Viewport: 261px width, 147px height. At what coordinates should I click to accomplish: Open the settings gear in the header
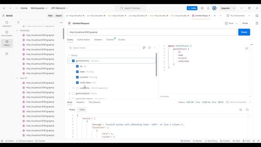click(x=202, y=8)
